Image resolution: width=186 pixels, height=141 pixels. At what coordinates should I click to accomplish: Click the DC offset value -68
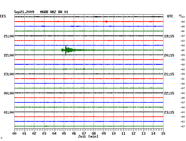click(x=183, y=22)
